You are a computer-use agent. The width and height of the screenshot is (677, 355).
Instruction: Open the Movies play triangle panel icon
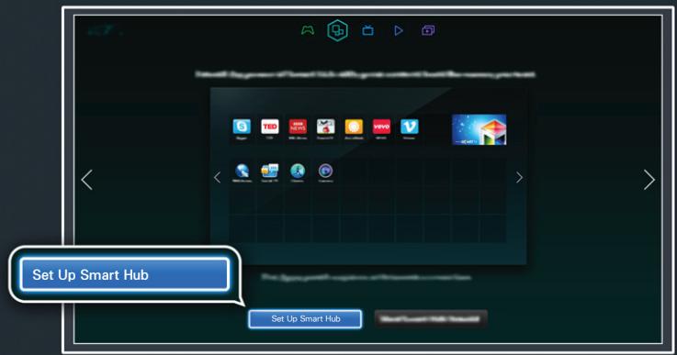[x=399, y=30]
